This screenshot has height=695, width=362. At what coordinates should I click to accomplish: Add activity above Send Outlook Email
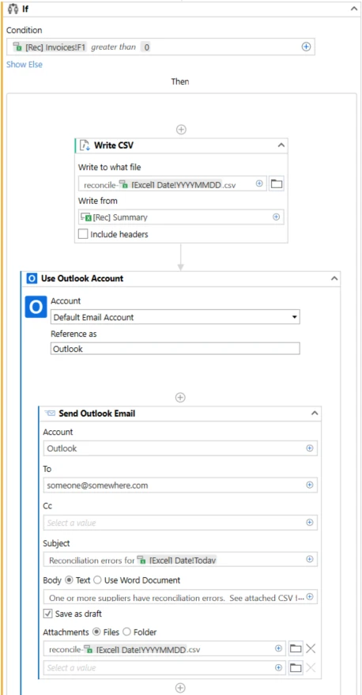pos(180,397)
